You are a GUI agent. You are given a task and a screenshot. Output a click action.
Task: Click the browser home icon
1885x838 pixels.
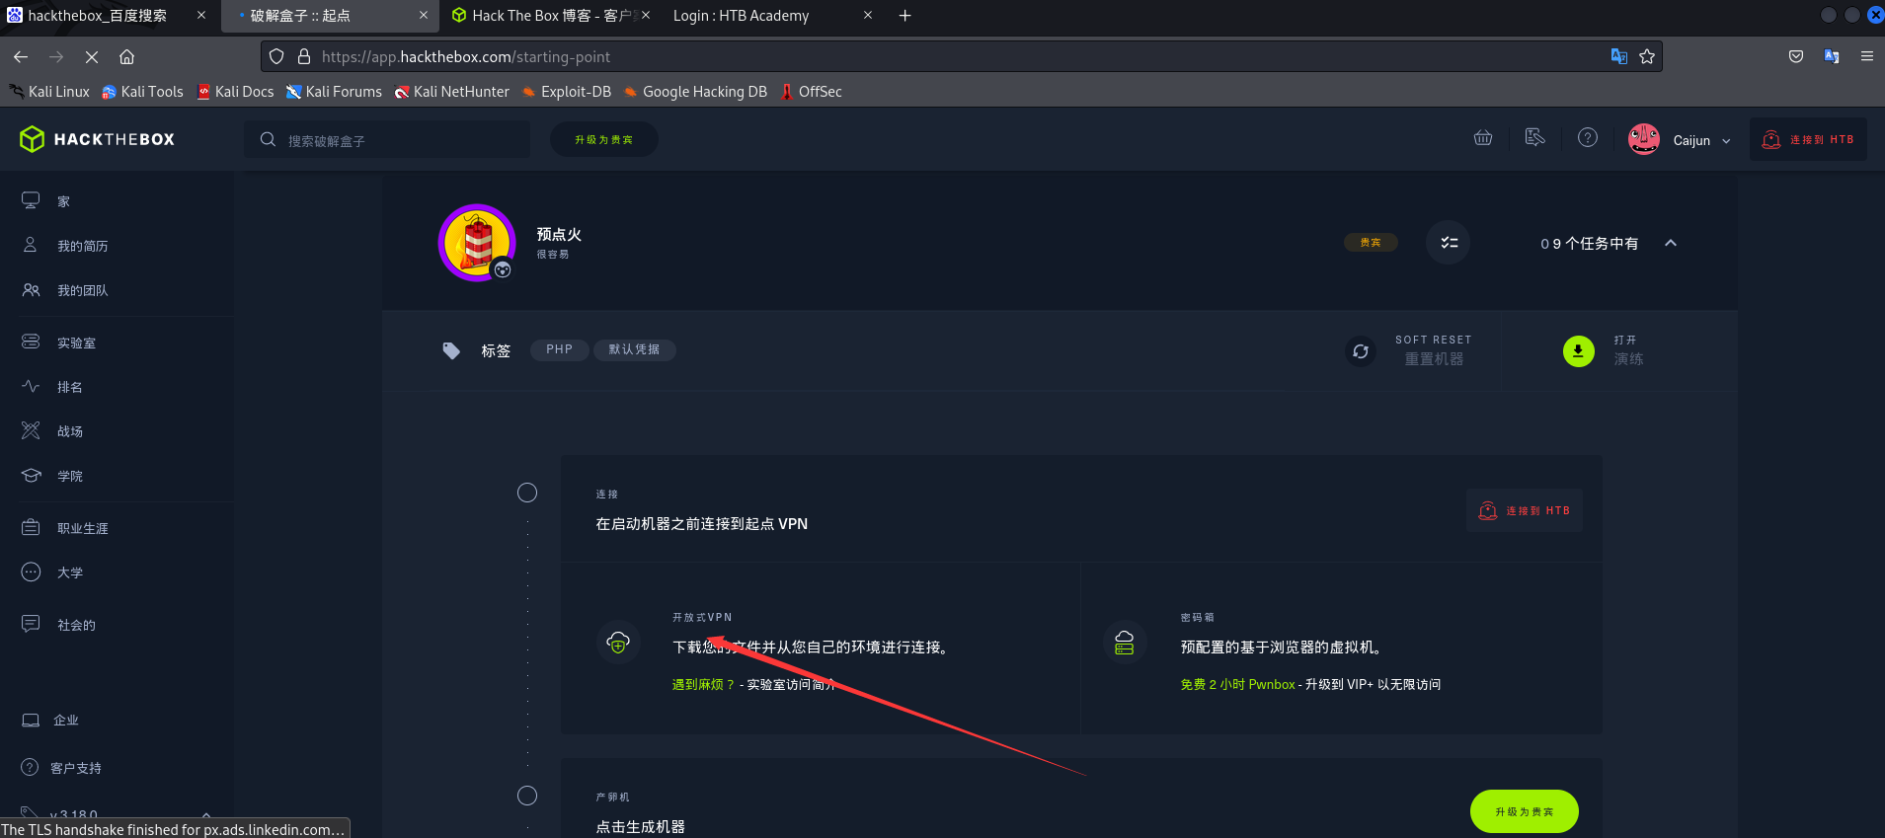(x=127, y=57)
